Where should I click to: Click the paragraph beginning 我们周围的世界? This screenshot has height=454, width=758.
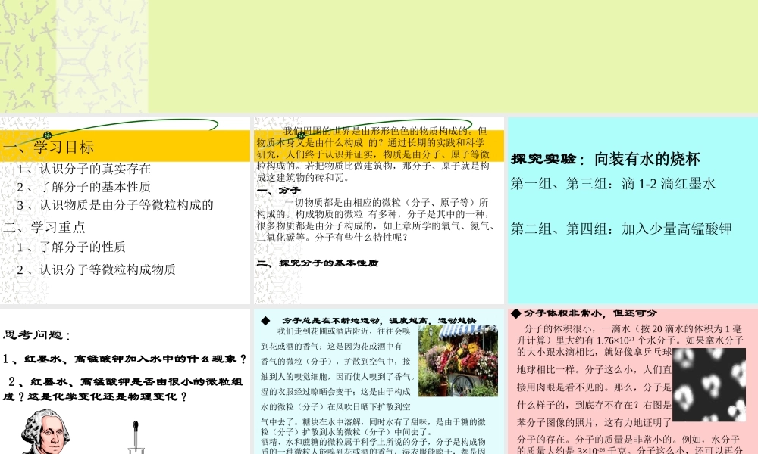pos(373,154)
